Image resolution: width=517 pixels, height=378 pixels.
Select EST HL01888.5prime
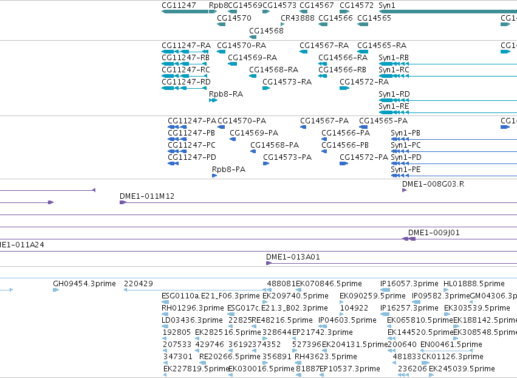click(474, 284)
